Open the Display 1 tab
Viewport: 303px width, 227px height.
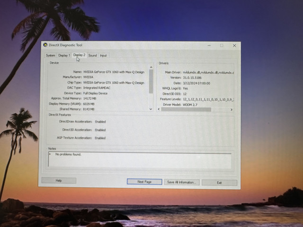(64, 55)
